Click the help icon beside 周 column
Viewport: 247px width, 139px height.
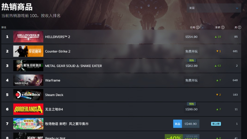[x=239, y=27]
